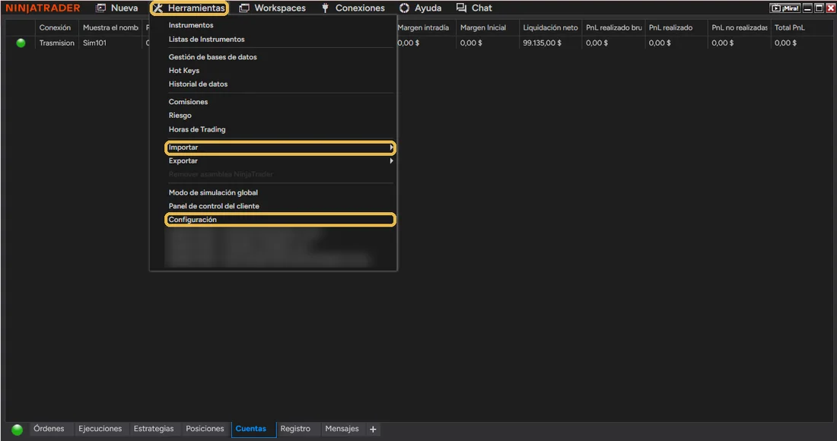The height and width of the screenshot is (441, 837).
Task: Switch to the Posiciones tab
Action: [x=205, y=429]
